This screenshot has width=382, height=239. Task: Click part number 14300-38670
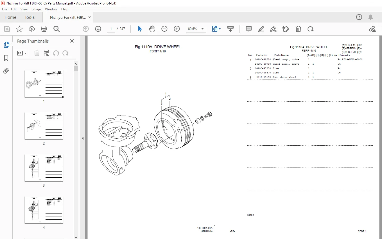coord(263,73)
